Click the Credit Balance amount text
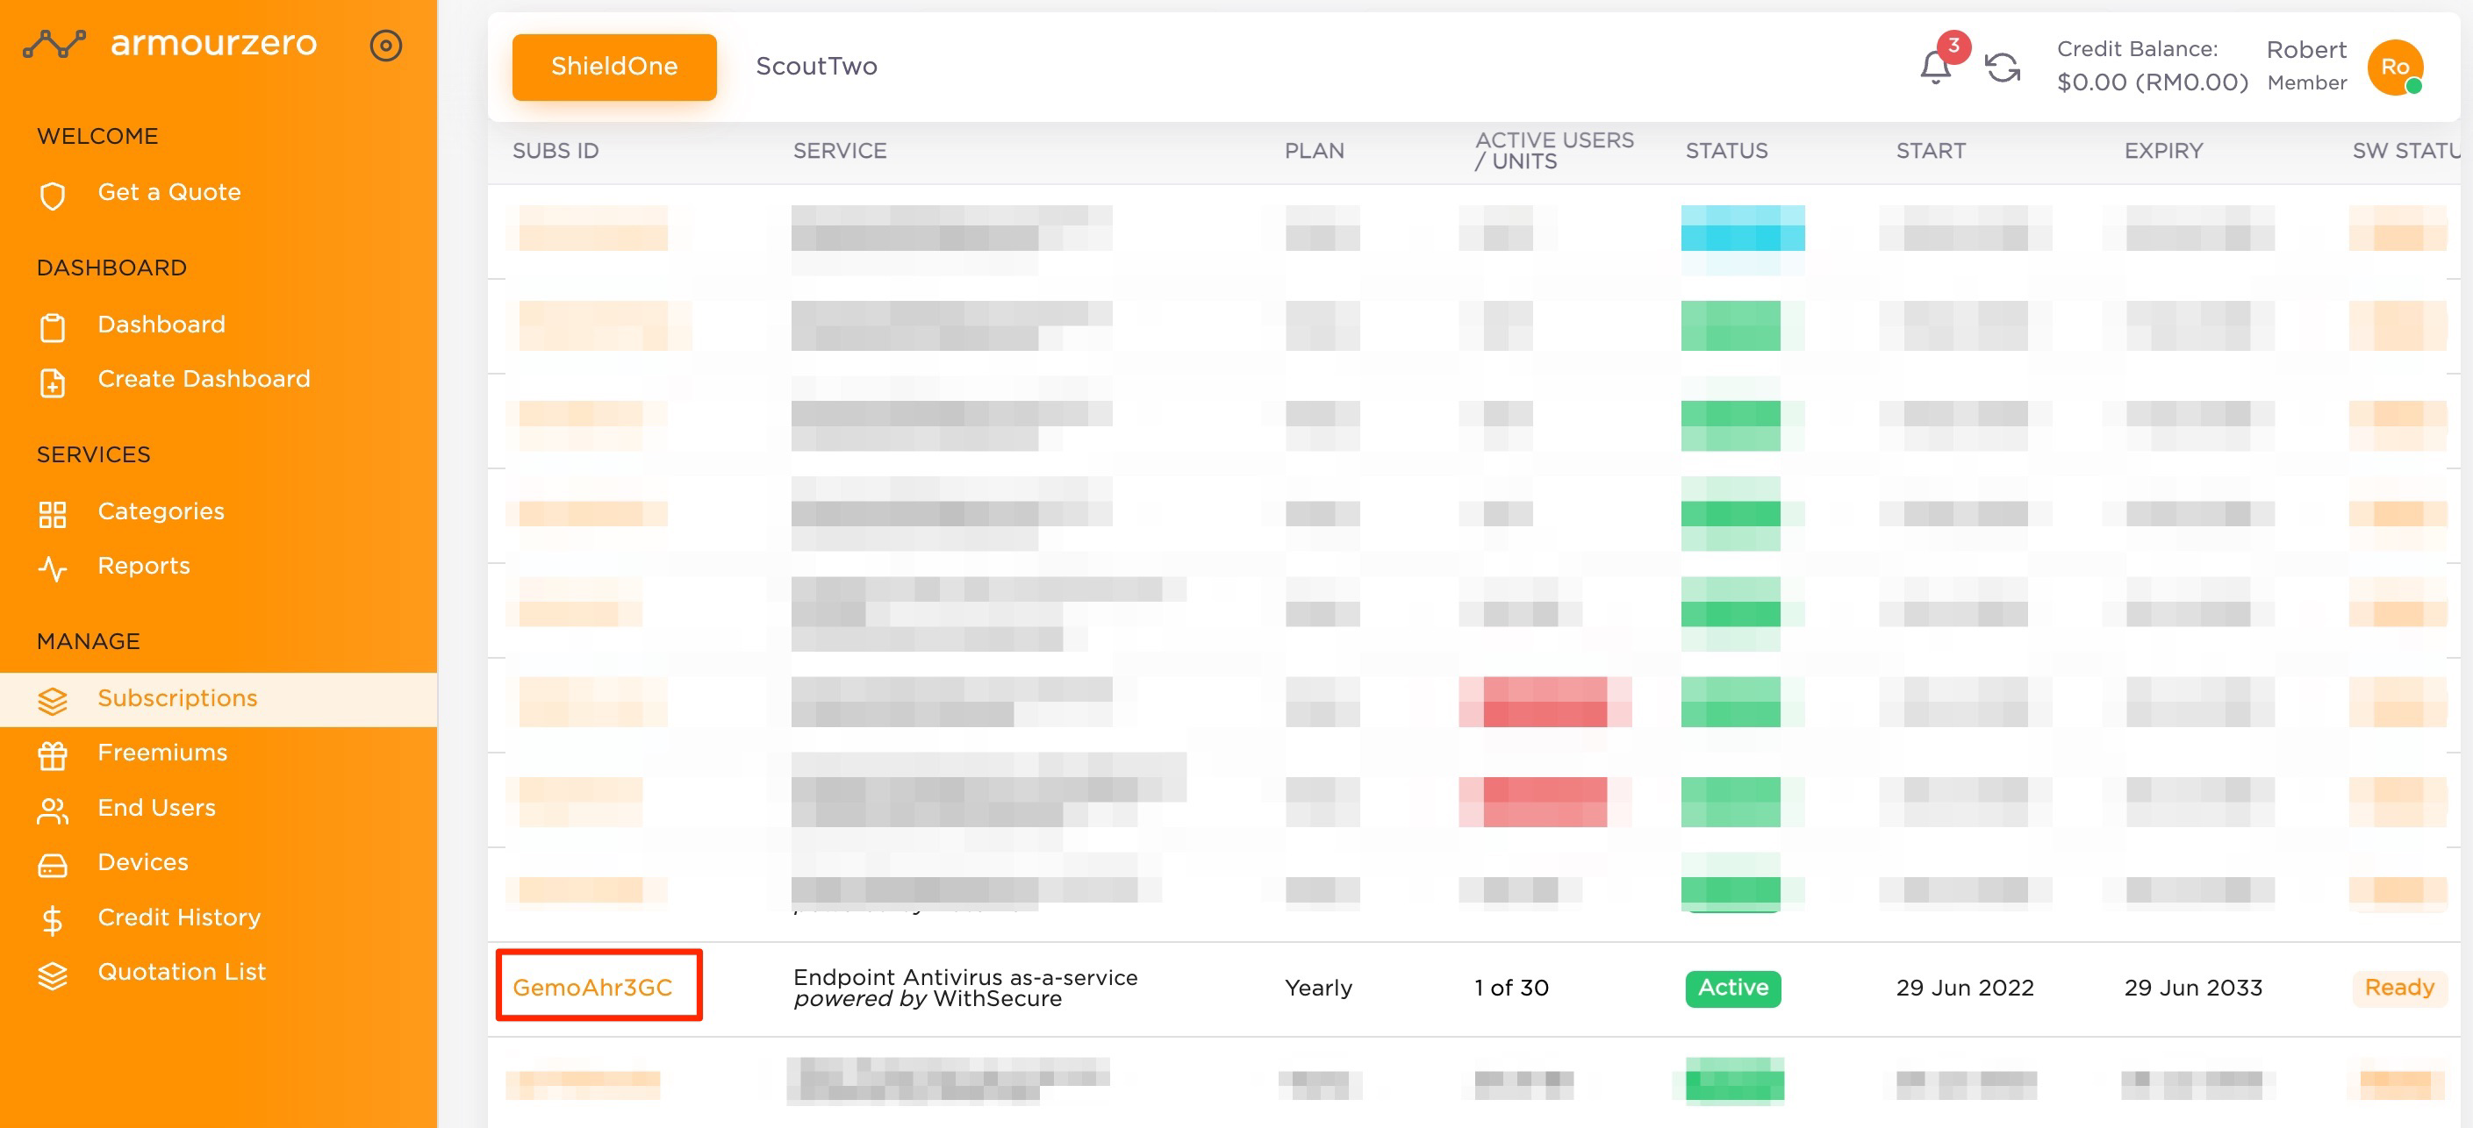 point(2153,82)
